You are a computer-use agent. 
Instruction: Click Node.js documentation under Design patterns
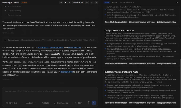(x=166, y=64)
